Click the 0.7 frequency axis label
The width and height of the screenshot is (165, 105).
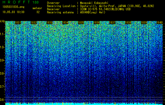click(x=2, y=87)
